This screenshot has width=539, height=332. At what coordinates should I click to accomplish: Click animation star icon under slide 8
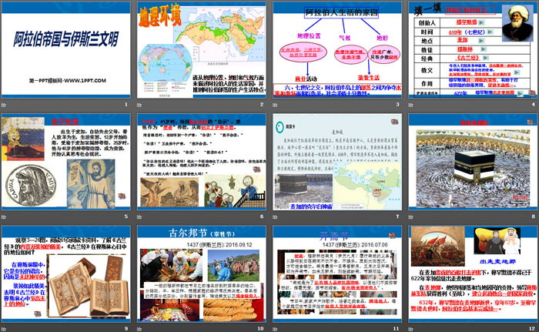tap(410, 216)
